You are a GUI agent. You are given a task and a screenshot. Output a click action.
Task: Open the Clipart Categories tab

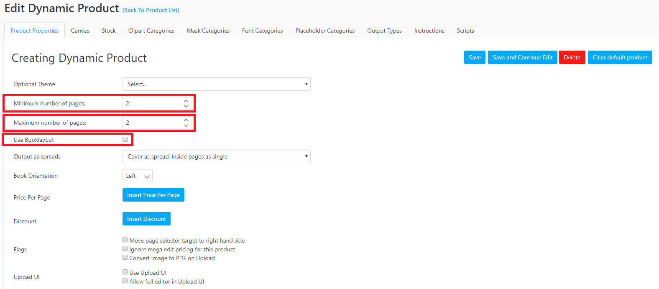(151, 31)
